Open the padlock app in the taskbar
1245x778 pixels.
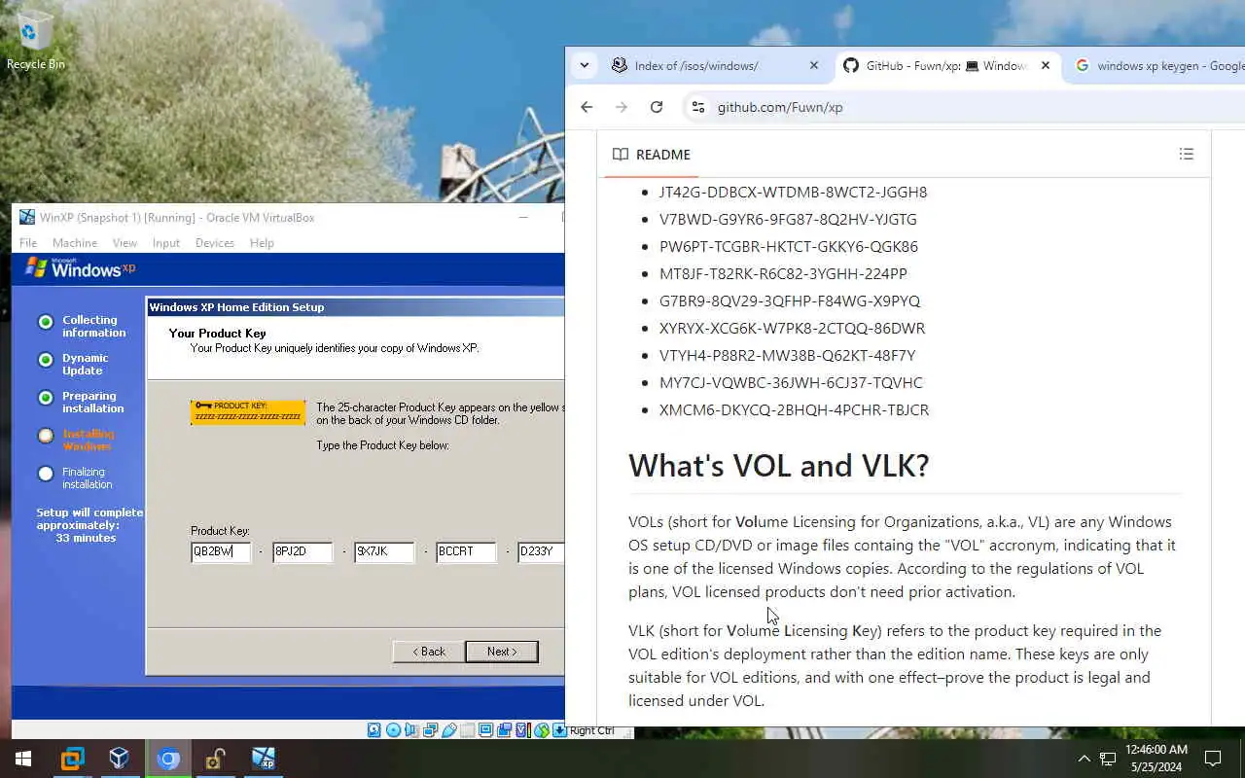(215, 759)
